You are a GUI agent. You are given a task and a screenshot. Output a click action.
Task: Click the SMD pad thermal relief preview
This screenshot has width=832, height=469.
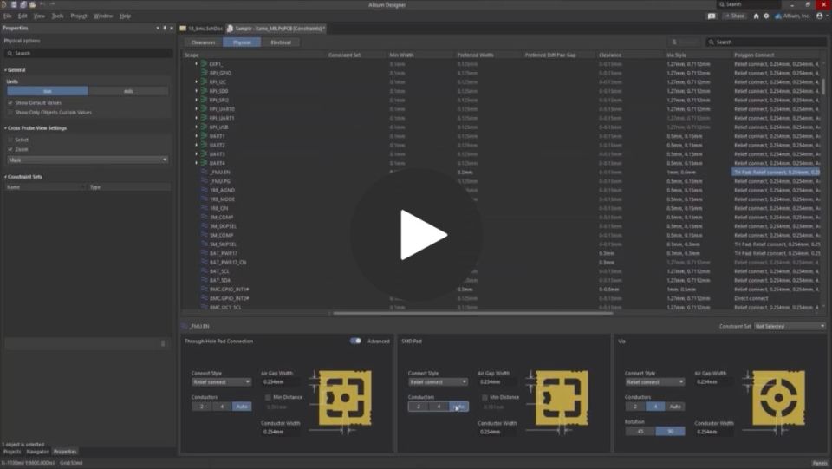tap(562, 398)
